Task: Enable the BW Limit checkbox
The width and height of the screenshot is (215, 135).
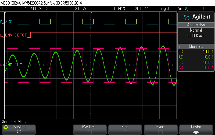Action: pyautogui.click(x=90, y=132)
